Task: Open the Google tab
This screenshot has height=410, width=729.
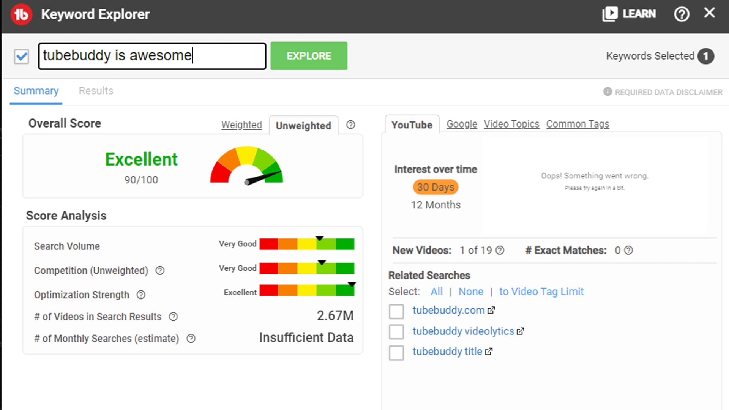Action: 462,124
